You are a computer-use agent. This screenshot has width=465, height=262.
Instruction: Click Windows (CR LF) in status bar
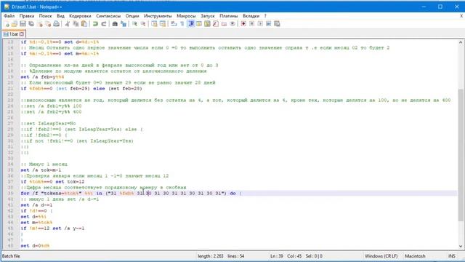click(x=381, y=256)
